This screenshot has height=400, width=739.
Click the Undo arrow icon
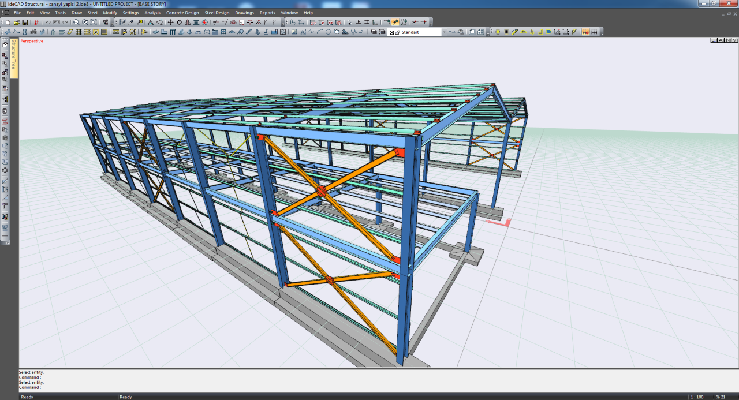(x=48, y=23)
